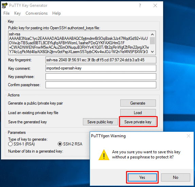Open the Help menu
Image resolution: width=195 pixels, height=187 pixels.
57,13
